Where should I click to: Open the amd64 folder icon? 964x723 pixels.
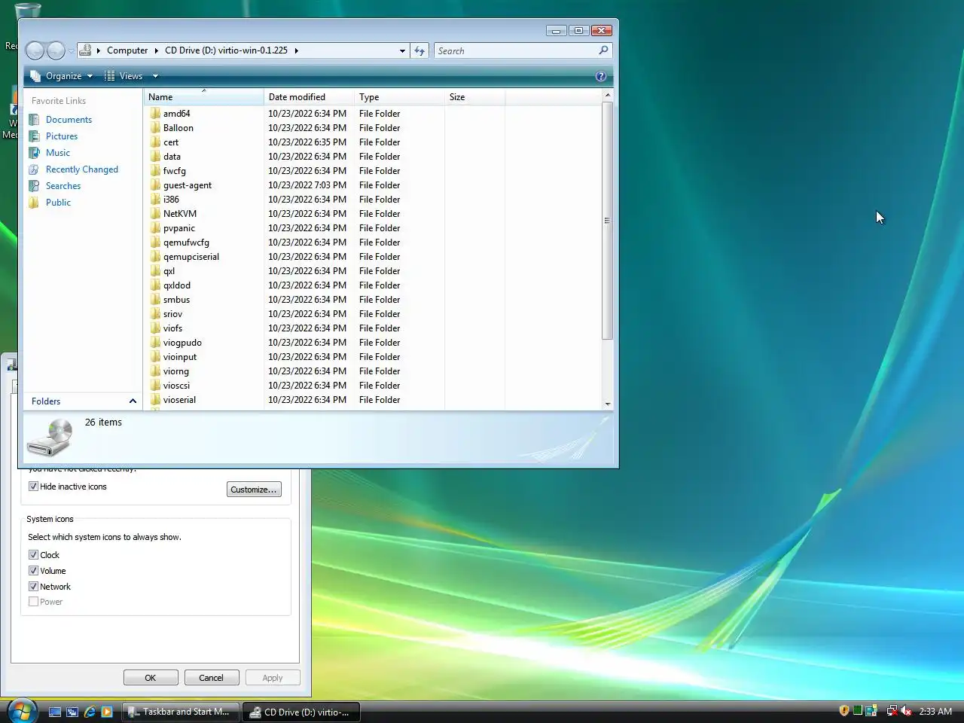click(155, 114)
